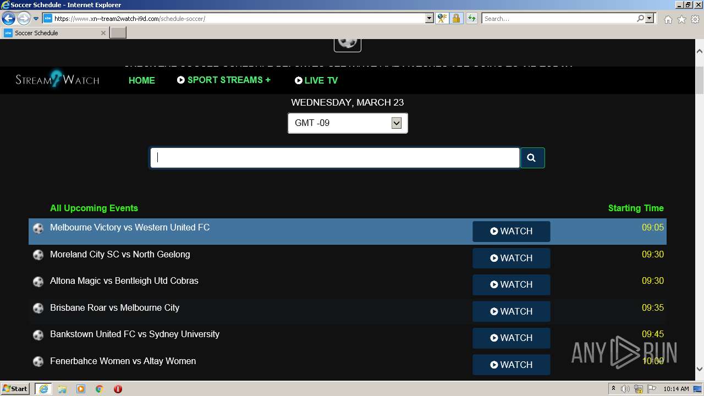Image resolution: width=704 pixels, height=396 pixels.
Task: Click the page scrollbar up arrow
Action: click(x=699, y=51)
